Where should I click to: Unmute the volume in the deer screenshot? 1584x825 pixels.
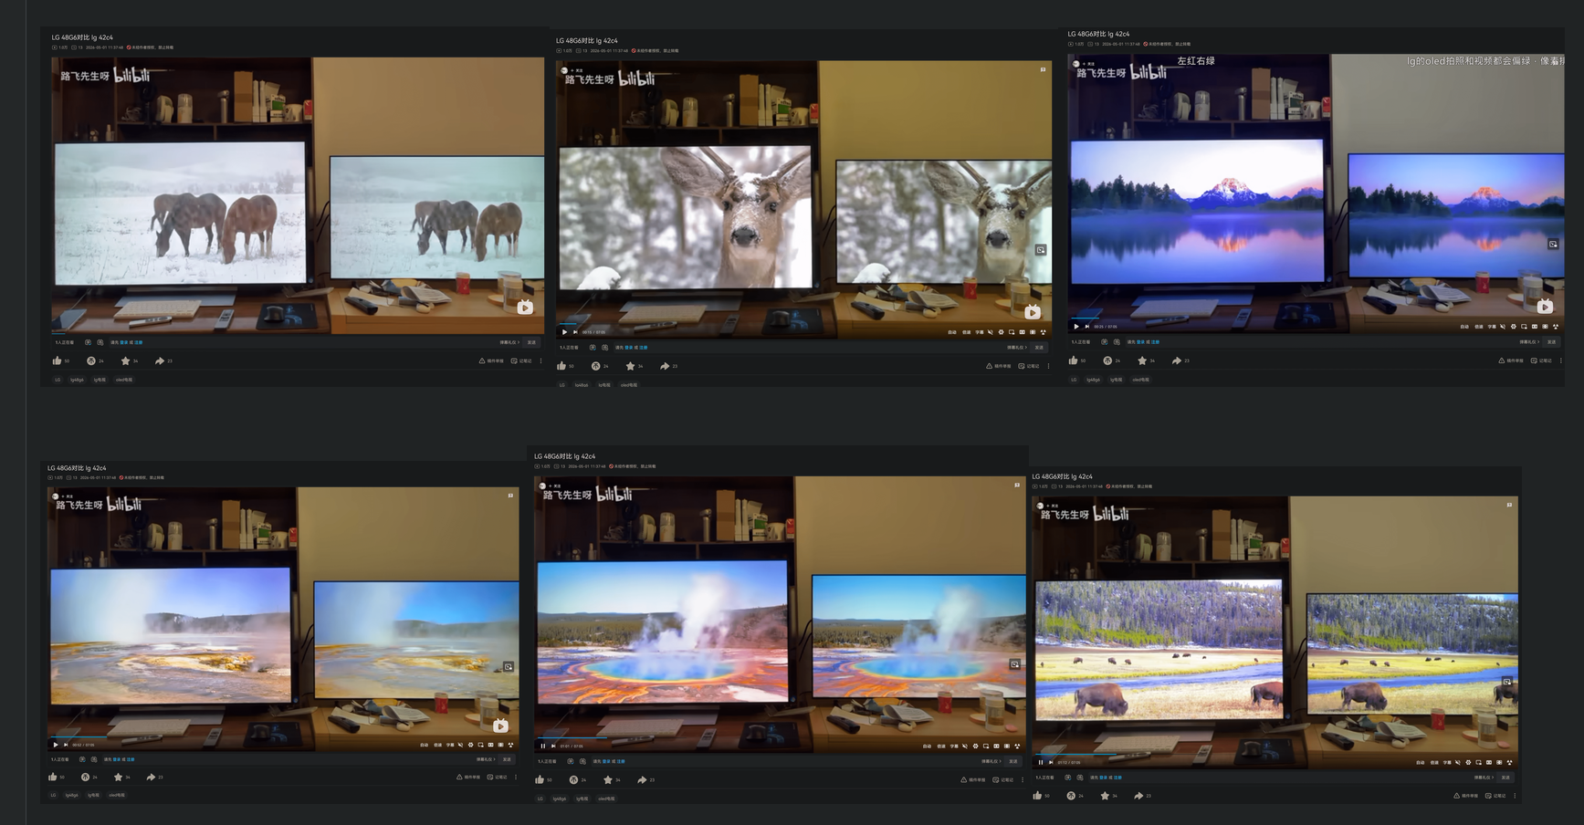point(991,332)
